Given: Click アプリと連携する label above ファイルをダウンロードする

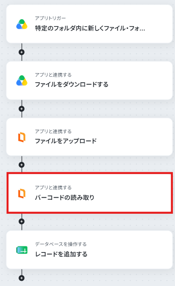Looking at the screenshot, I should (53, 75).
